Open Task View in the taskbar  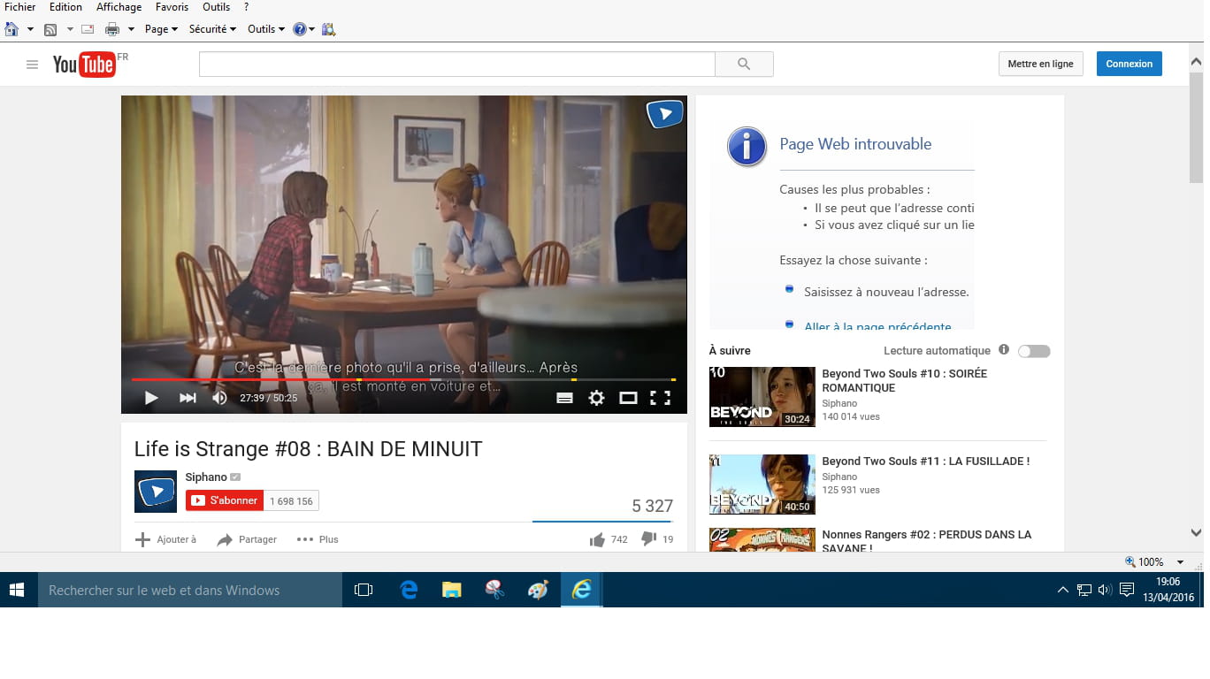click(x=364, y=590)
